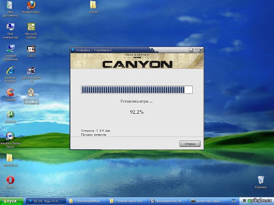Viewport: 274px width, 205px height.
Task: Select the GTA 3 shortcut
Action: [x=31, y=51]
